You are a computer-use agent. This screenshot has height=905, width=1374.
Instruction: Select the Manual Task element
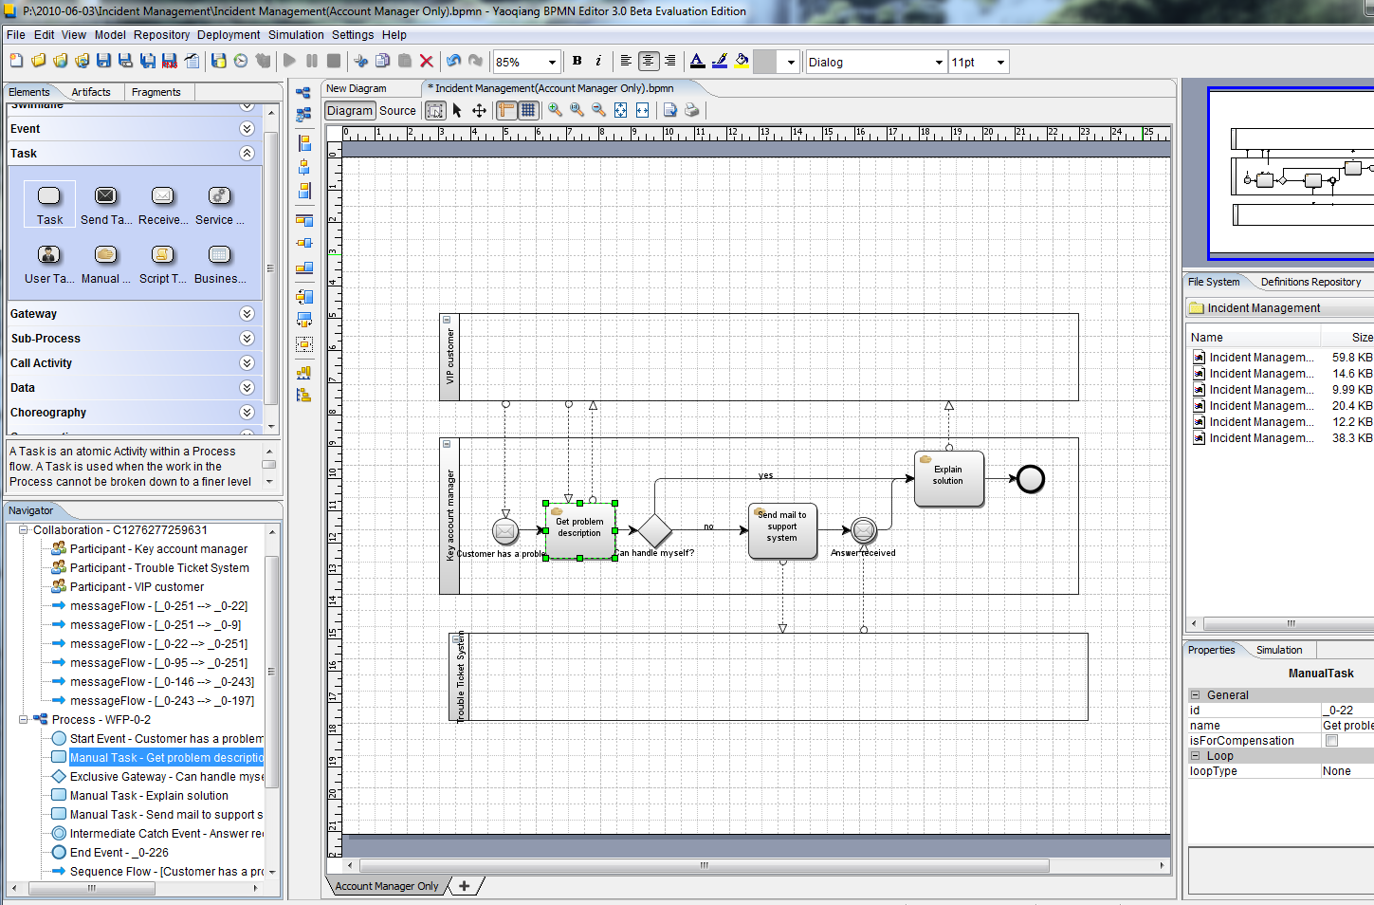[x=106, y=264]
